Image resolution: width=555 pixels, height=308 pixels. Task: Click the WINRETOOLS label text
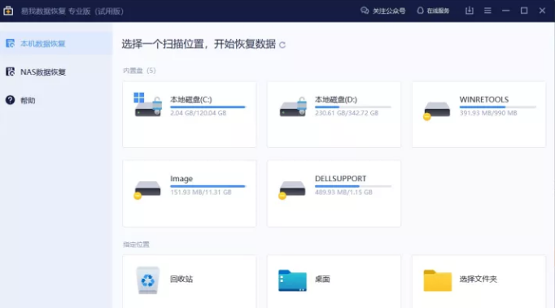tap(484, 100)
